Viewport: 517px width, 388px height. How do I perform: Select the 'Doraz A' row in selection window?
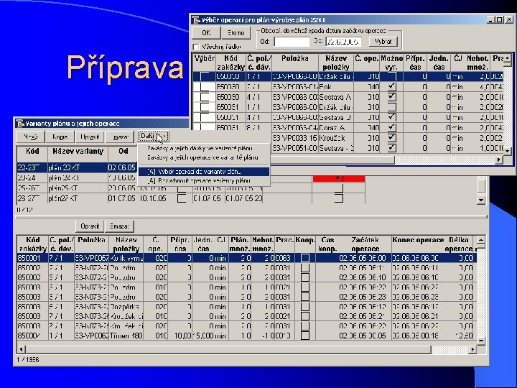point(348,128)
